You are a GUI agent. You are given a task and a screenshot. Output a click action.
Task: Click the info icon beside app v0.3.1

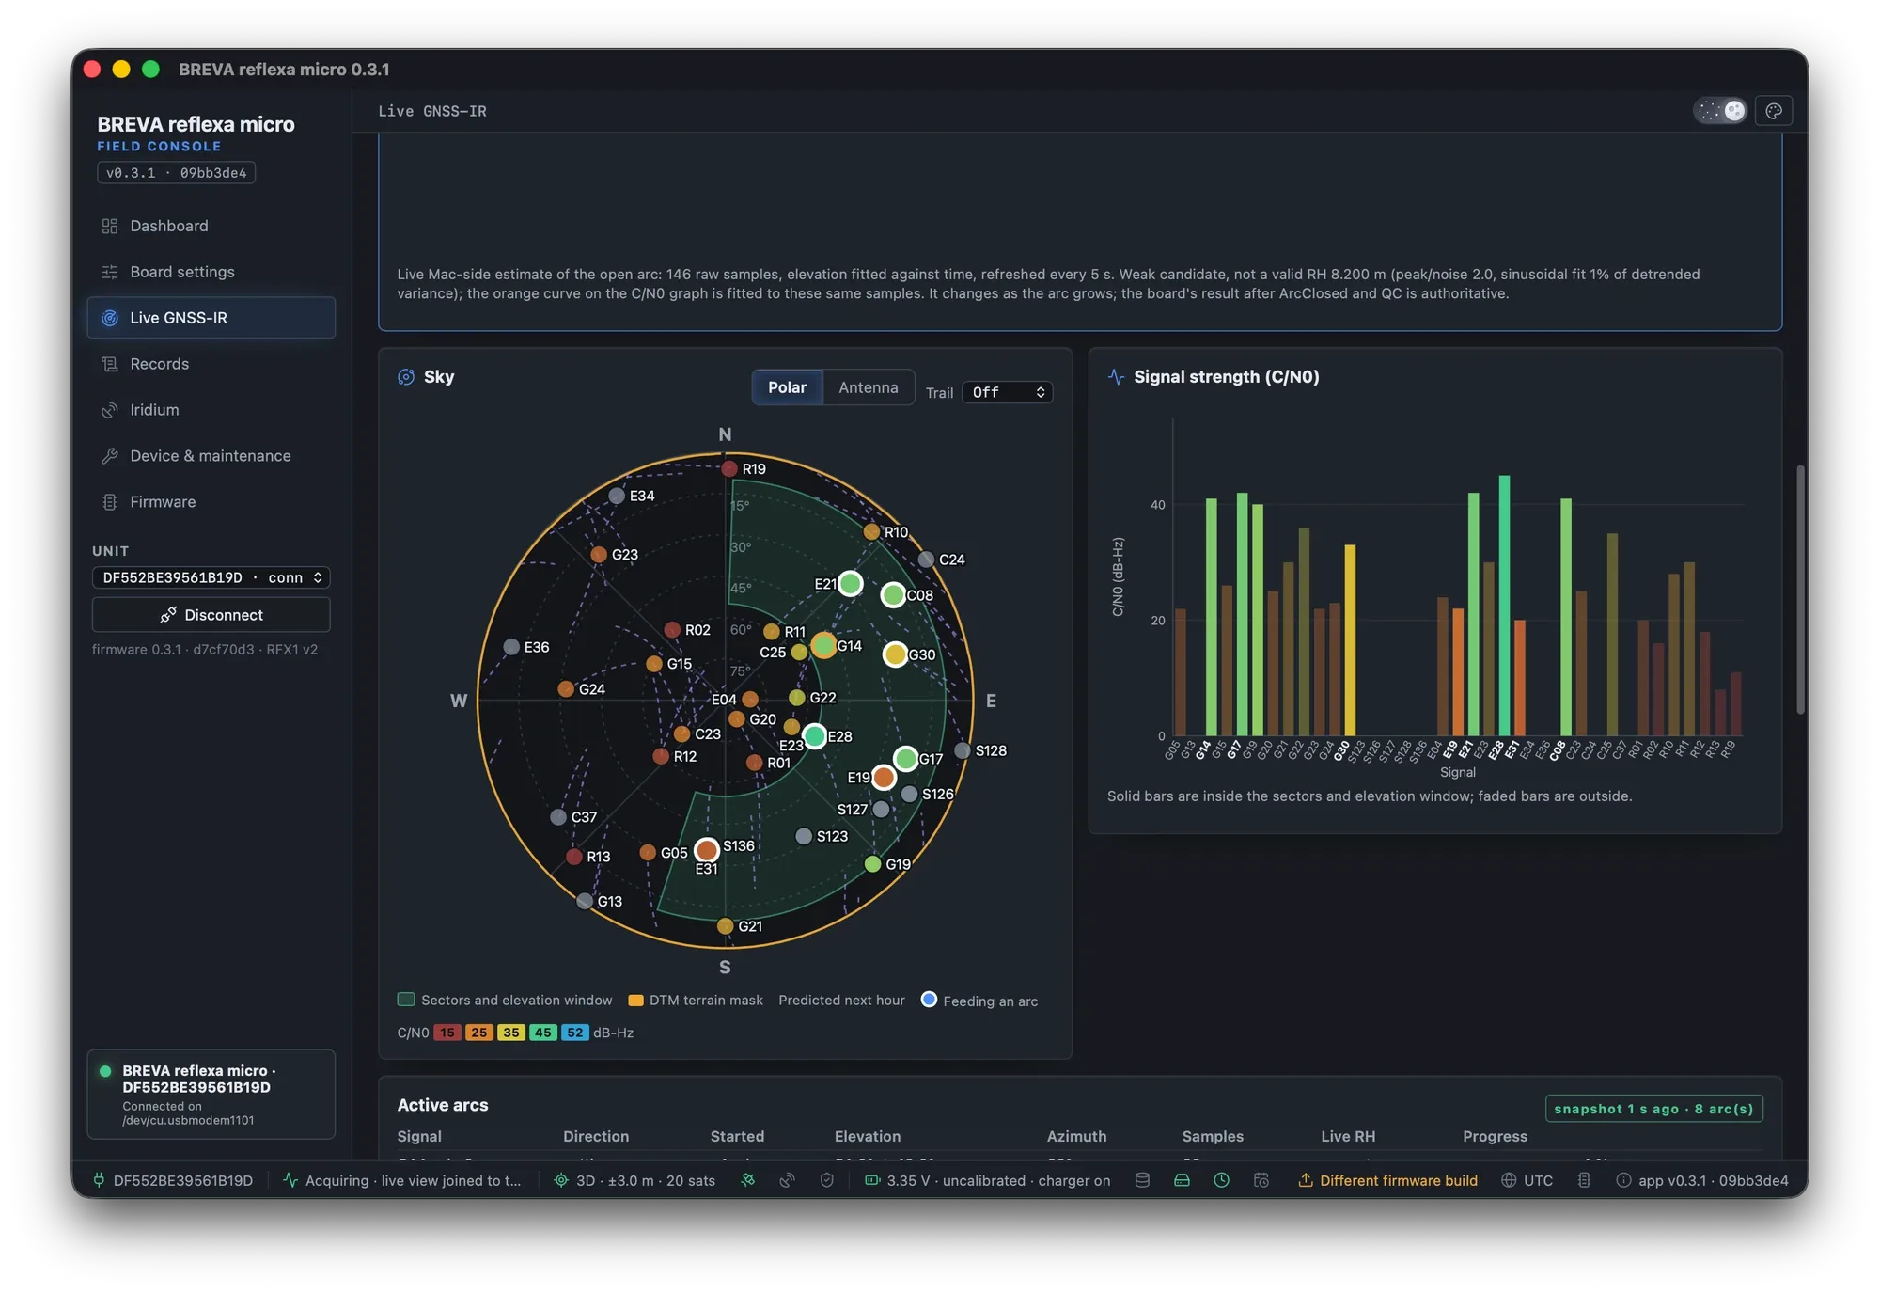(1623, 1180)
